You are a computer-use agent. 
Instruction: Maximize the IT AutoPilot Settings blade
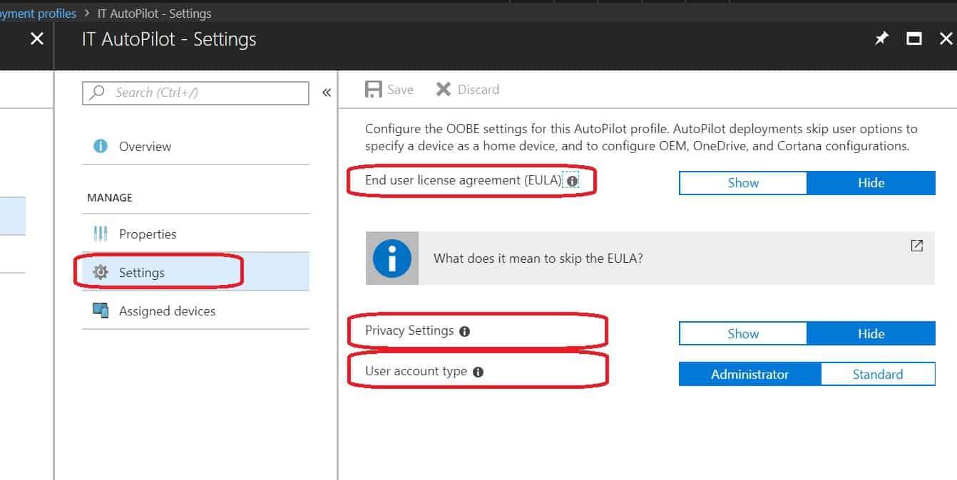[914, 39]
